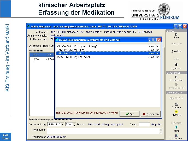
Task: Click inside the Menge quantity field
Action: pyautogui.click(x=144, y=124)
